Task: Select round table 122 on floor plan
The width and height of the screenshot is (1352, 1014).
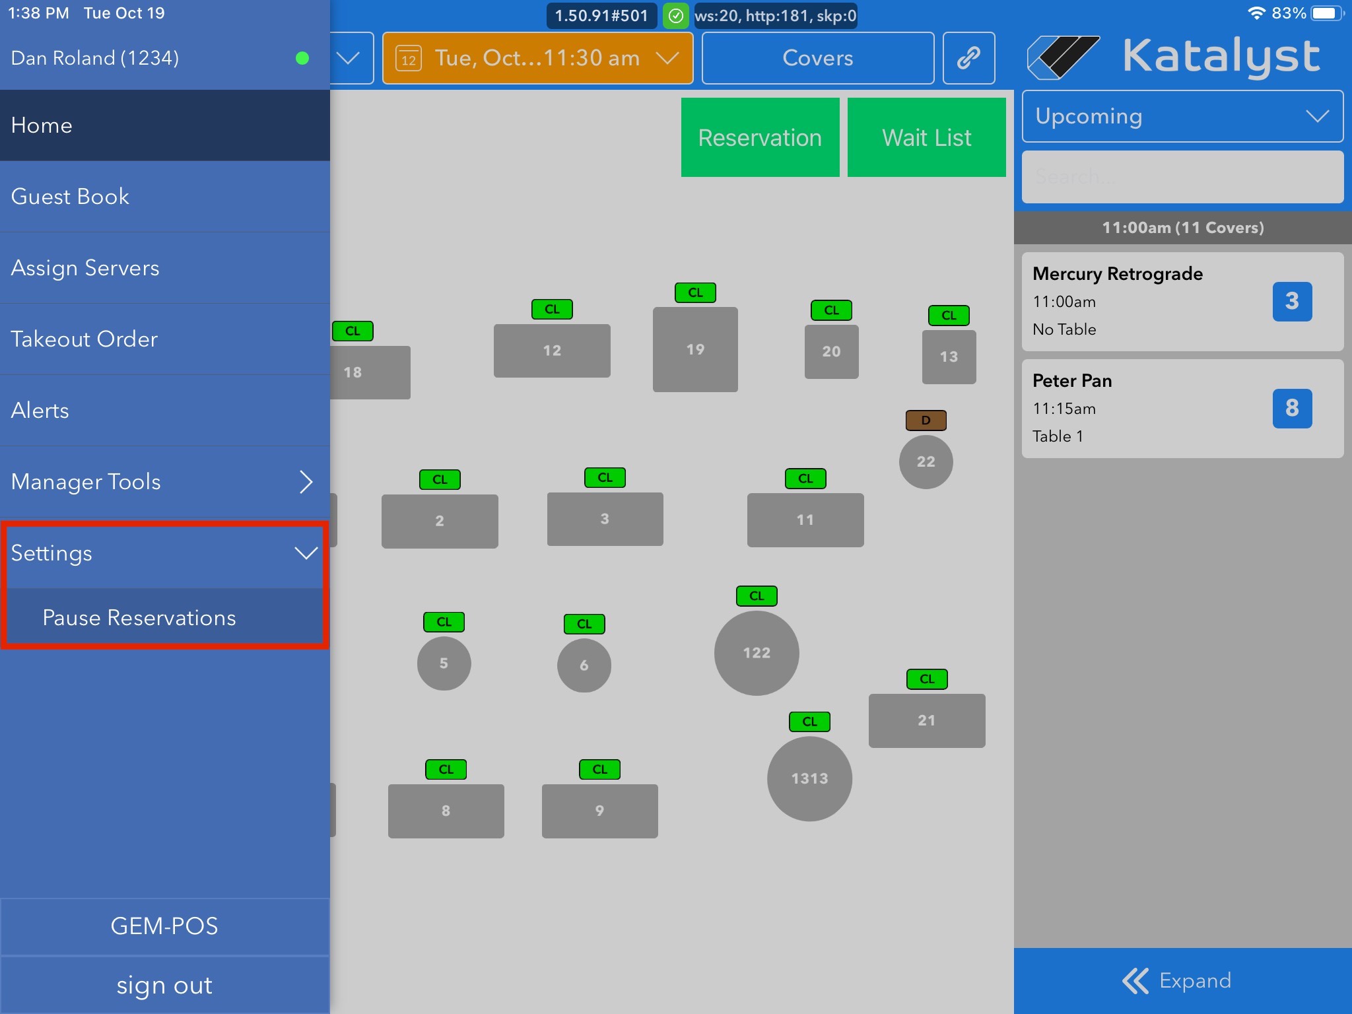Action: tap(757, 653)
